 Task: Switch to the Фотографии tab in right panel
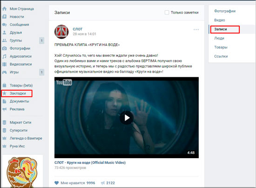coord(225,11)
